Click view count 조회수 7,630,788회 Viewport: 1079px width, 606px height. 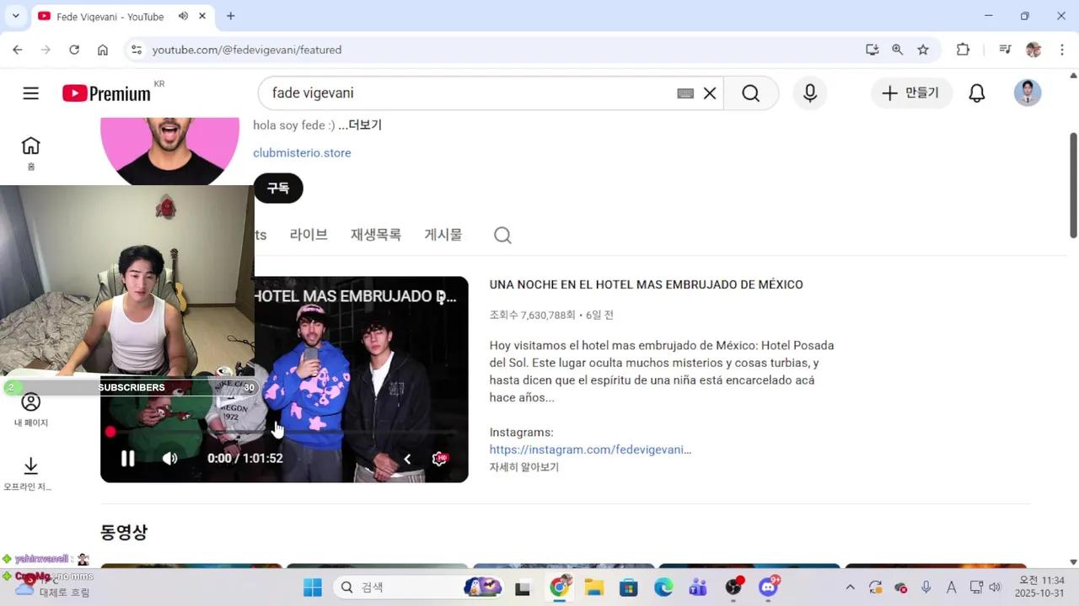(x=532, y=315)
